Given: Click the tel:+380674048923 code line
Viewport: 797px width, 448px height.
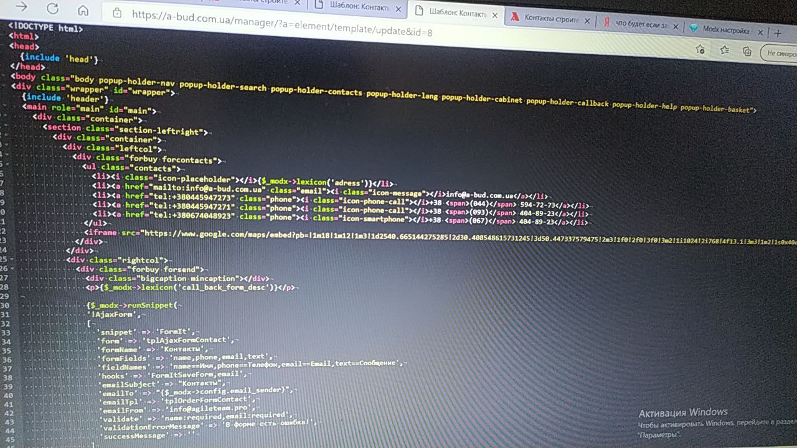Looking at the screenshot, I should (x=339, y=219).
